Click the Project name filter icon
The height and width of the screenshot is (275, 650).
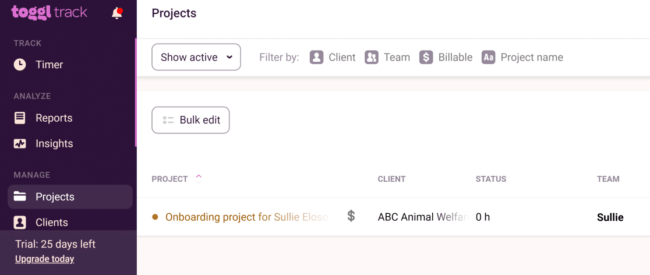click(x=488, y=57)
